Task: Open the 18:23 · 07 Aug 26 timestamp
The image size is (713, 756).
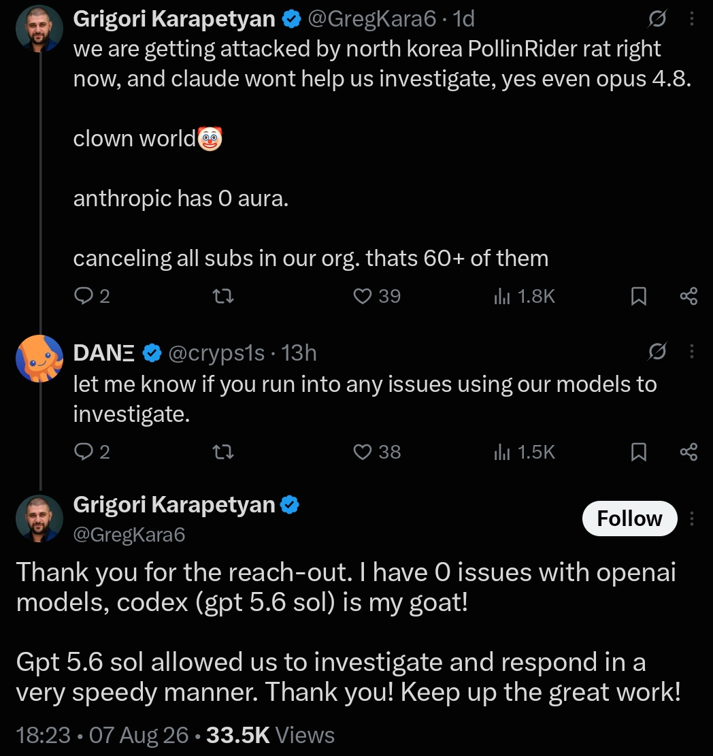Action: pyautogui.click(x=102, y=736)
